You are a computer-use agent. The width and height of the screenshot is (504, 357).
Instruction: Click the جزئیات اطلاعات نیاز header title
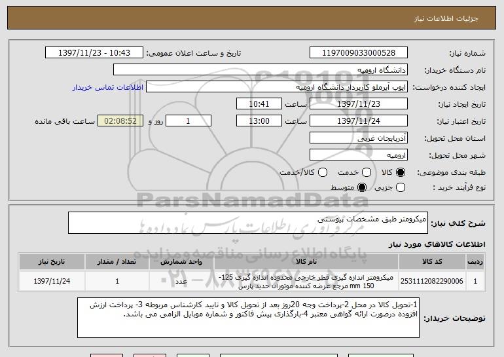[x=446, y=18]
